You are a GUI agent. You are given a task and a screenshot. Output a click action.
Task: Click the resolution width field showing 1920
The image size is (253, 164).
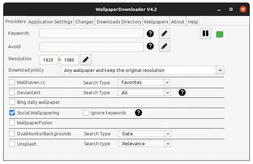click(x=49, y=60)
